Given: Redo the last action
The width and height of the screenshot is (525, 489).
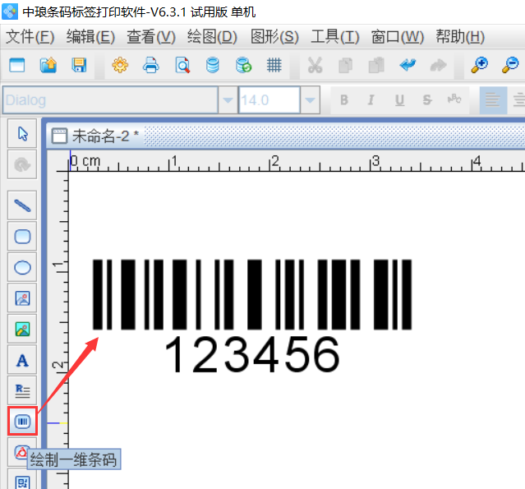Looking at the screenshot, I should [x=438, y=65].
